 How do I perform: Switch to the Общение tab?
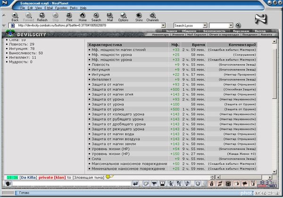[189, 31]
